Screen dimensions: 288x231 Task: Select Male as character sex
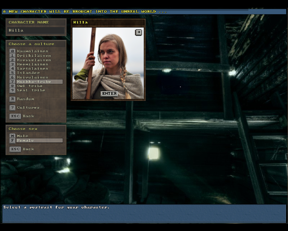click(x=22, y=136)
